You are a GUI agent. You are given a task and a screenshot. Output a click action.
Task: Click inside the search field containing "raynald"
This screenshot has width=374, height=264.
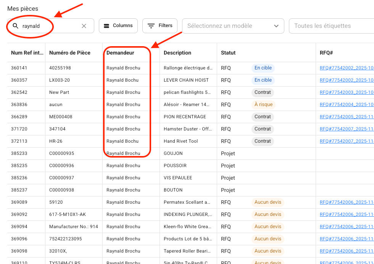coord(50,26)
